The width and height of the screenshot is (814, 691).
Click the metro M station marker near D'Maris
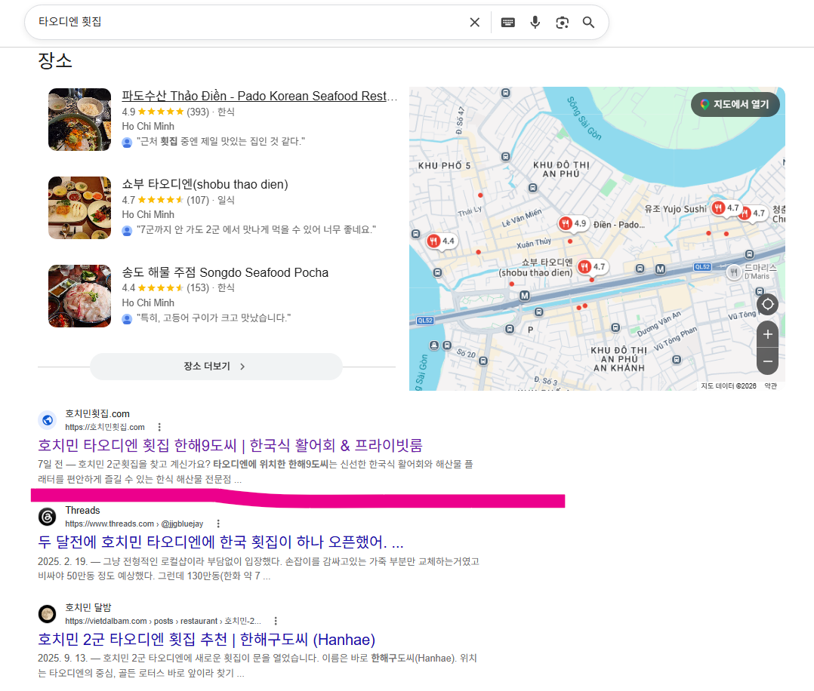[x=660, y=269]
